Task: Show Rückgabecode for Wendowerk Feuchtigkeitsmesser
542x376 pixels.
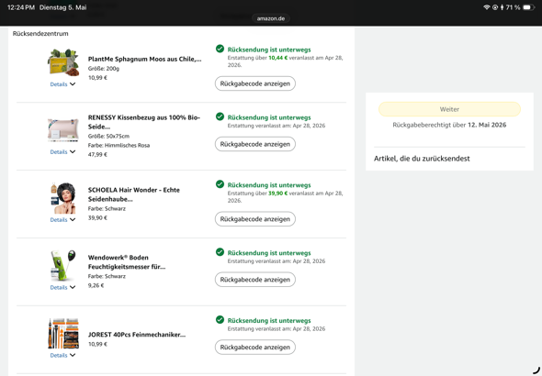Action: point(255,280)
